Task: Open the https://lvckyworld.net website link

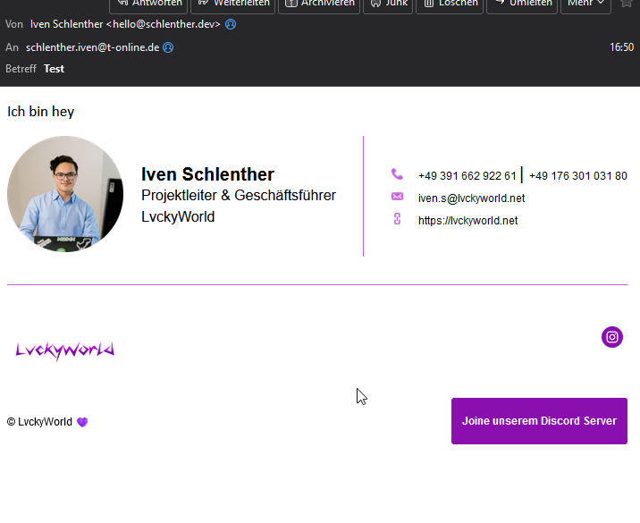Action: 467,221
